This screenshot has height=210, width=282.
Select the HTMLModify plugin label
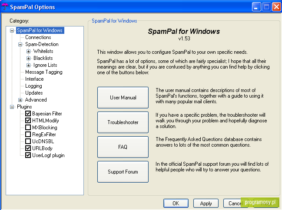pyautogui.click(x=46, y=121)
